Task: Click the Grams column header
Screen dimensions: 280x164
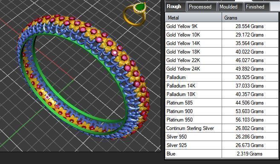Action: click(x=251, y=17)
